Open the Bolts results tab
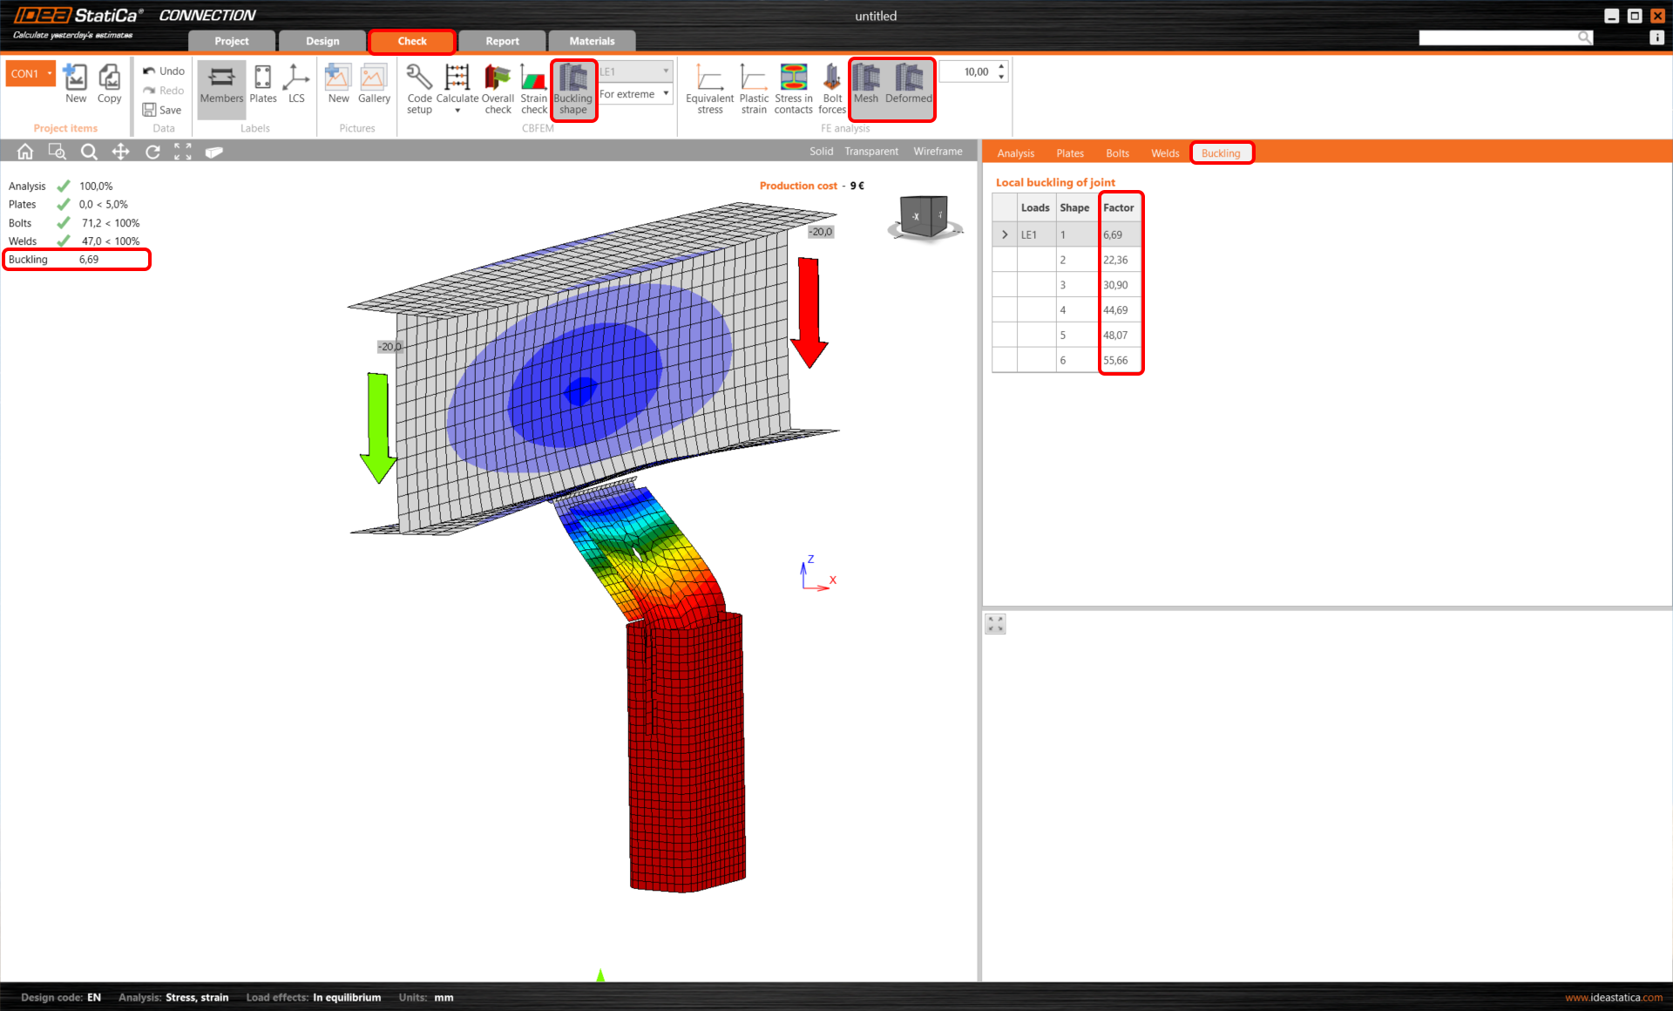This screenshot has width=1673, height=1011. click(1117, 153)
